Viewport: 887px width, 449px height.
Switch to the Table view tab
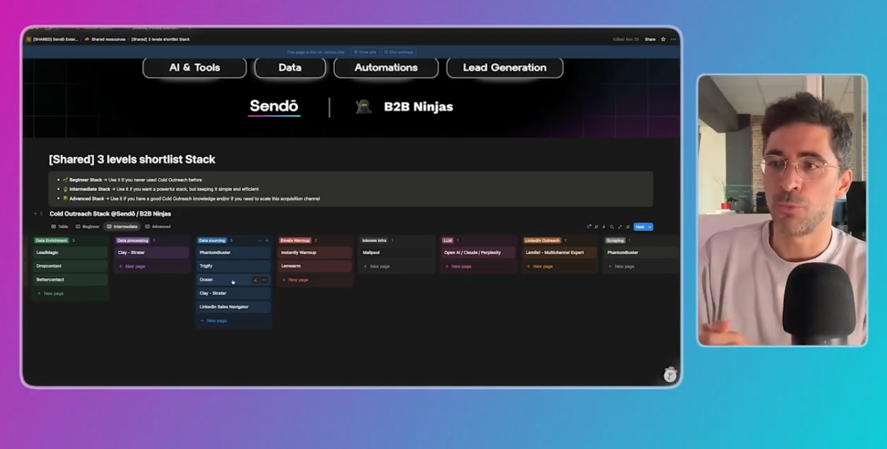click(x=60, y=227)
